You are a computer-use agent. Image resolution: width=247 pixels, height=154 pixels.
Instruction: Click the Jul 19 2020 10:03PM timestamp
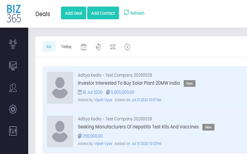pos(147,144)
